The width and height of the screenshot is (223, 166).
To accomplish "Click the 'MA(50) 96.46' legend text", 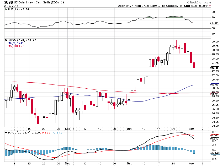I will (x=15, y=43).
